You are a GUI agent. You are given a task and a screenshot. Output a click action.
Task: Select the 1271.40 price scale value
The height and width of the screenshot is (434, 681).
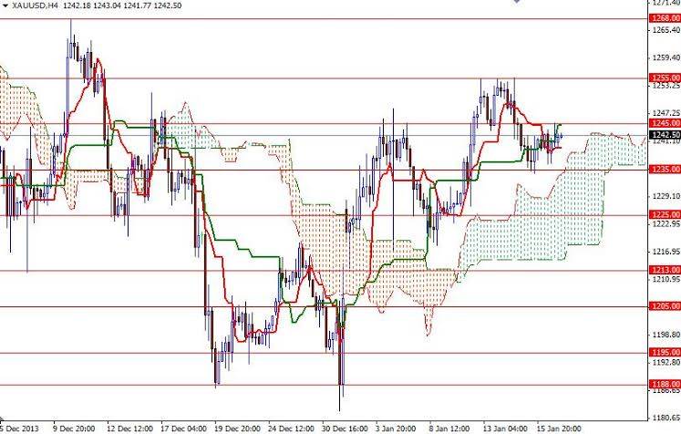666,3
